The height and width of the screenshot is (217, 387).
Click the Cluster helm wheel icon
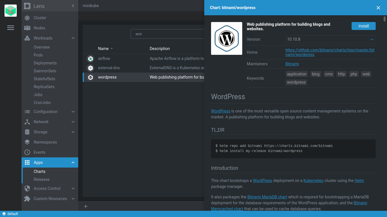point(27,18)
